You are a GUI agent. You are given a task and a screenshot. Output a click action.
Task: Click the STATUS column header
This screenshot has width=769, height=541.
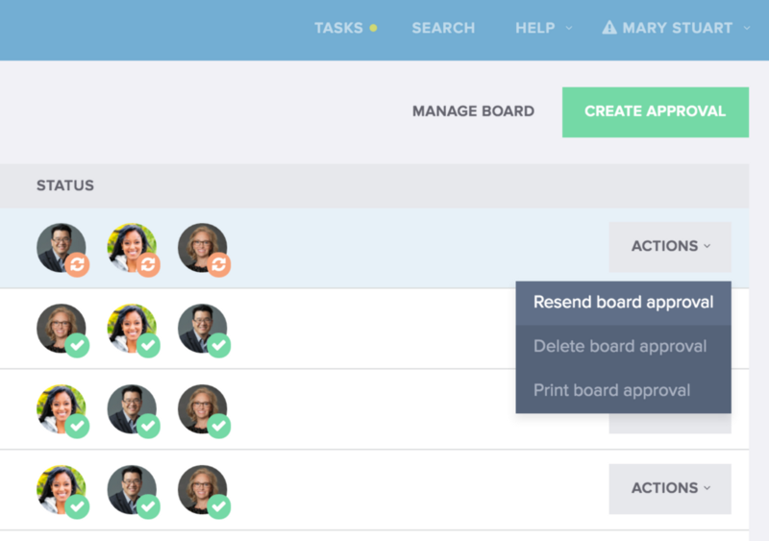tap(65, 185)
